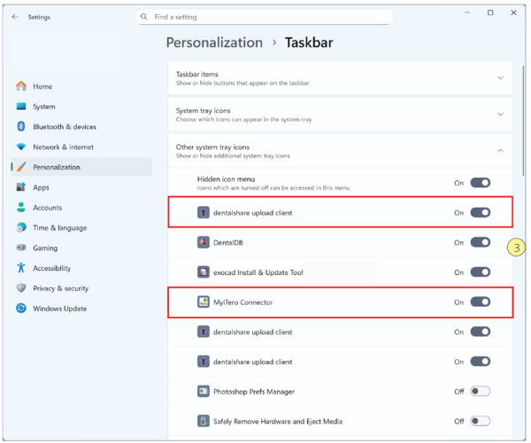Viewport: 531px width, 443px height.
Task: Click the 'Hidden icon menu' label text
Action: point(226,179)
